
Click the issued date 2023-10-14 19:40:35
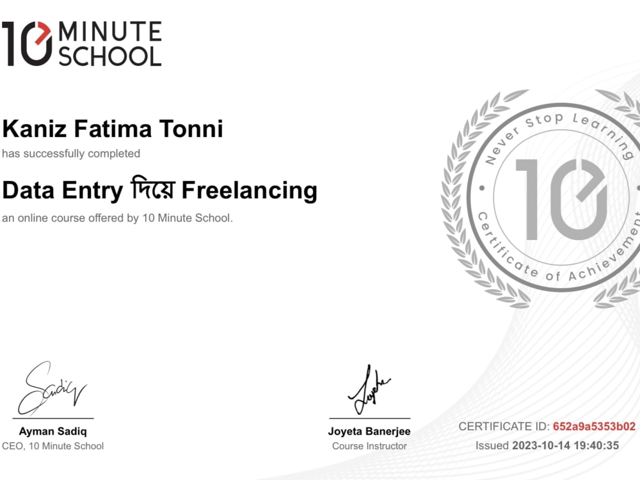566,445
